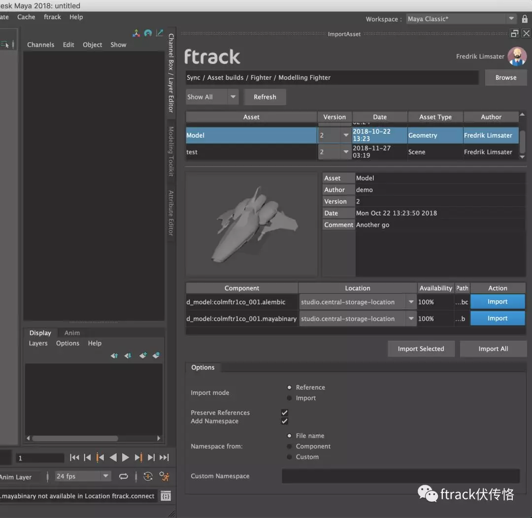Image resolution: width=532 pixels, height=518 pixels.
Task: Click the hyperbolic graph icon in channel box
Action: [160, 33]
